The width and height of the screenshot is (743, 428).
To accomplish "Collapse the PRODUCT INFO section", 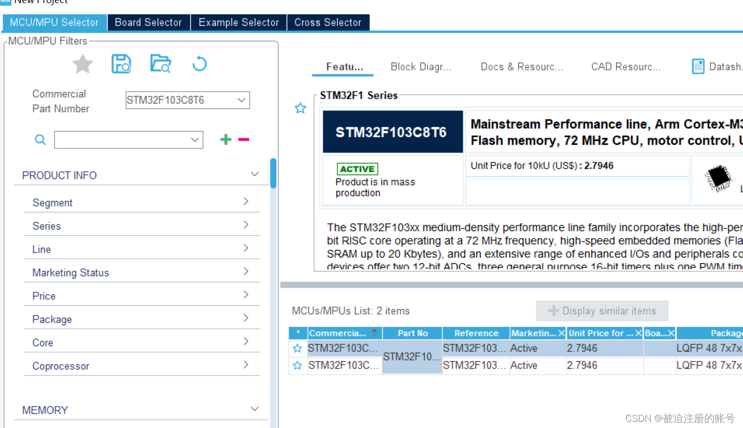I will click(254, 174).
